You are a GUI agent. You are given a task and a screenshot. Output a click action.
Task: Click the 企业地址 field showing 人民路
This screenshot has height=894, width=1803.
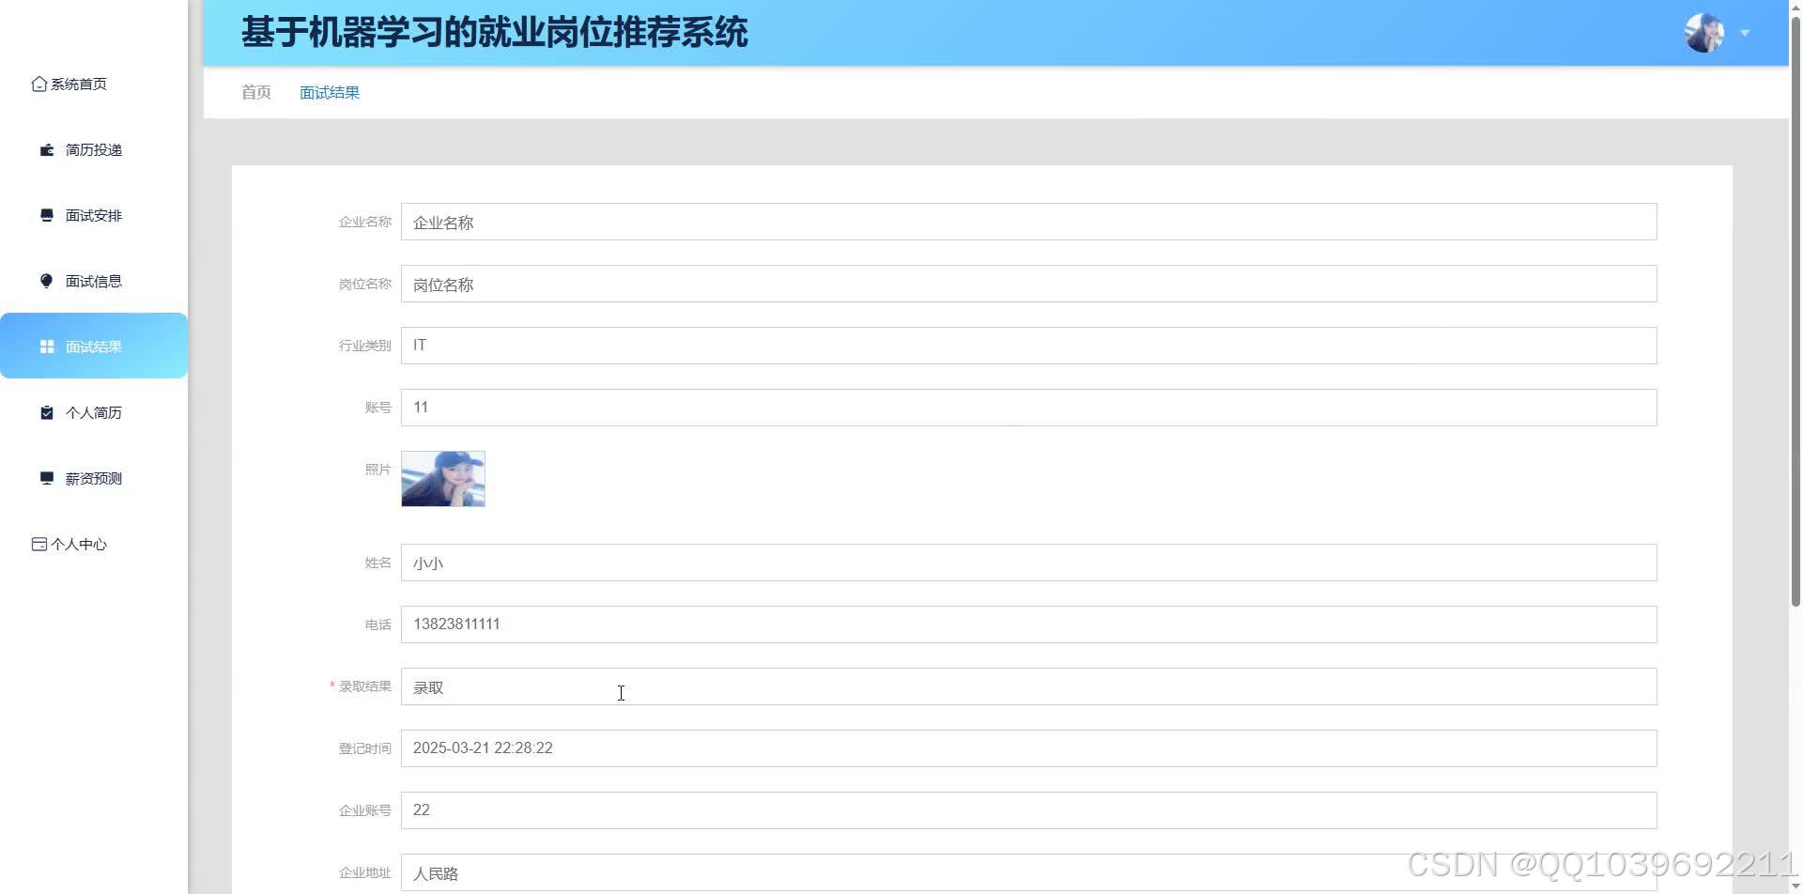[x=1028, y=872]
